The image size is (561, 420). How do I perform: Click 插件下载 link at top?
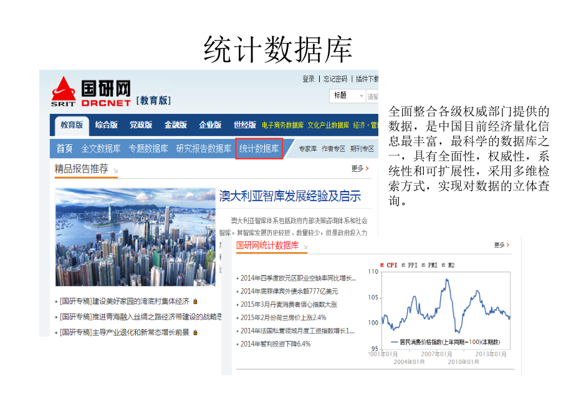[367, 79]
